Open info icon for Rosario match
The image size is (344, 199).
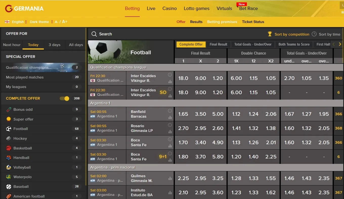(x=170, y=125)
